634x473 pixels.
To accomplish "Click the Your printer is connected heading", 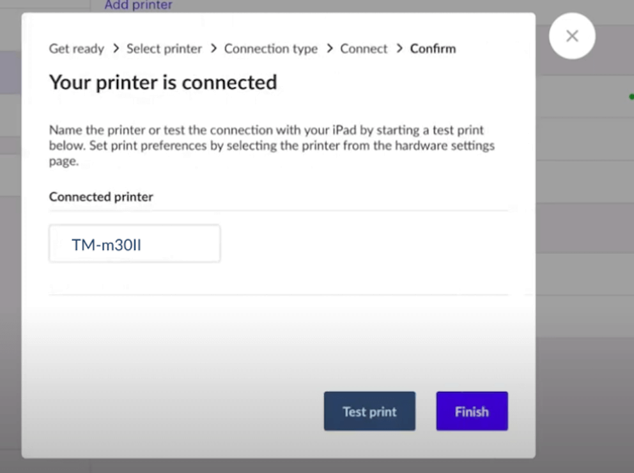I will pos(163,82).
